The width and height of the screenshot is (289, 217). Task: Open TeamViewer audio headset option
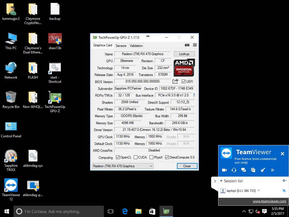(234, 170)
